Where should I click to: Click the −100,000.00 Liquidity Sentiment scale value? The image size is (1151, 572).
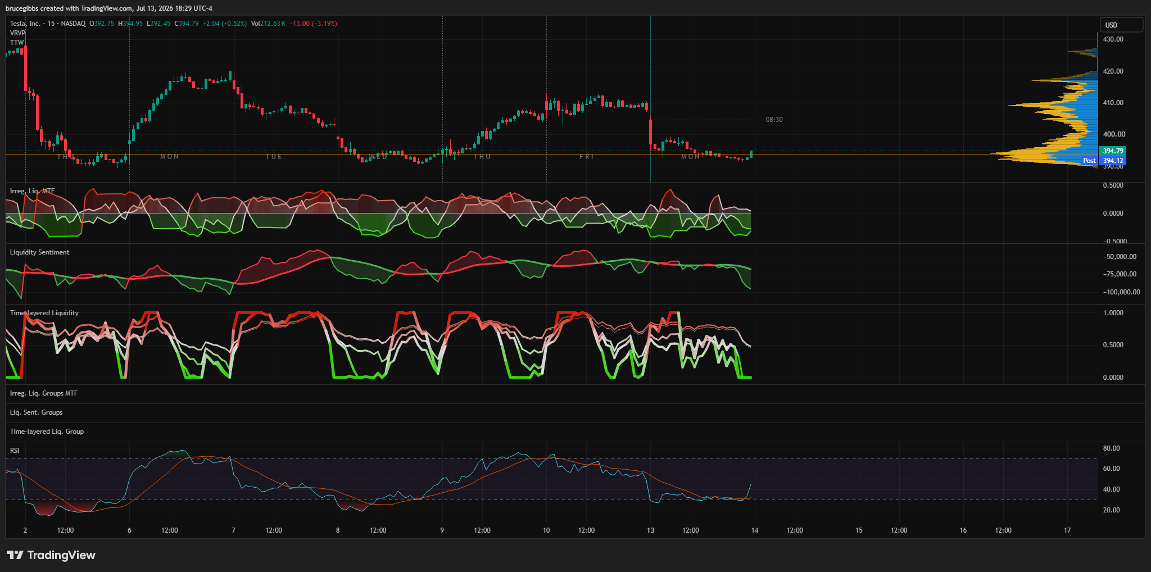1121,292
